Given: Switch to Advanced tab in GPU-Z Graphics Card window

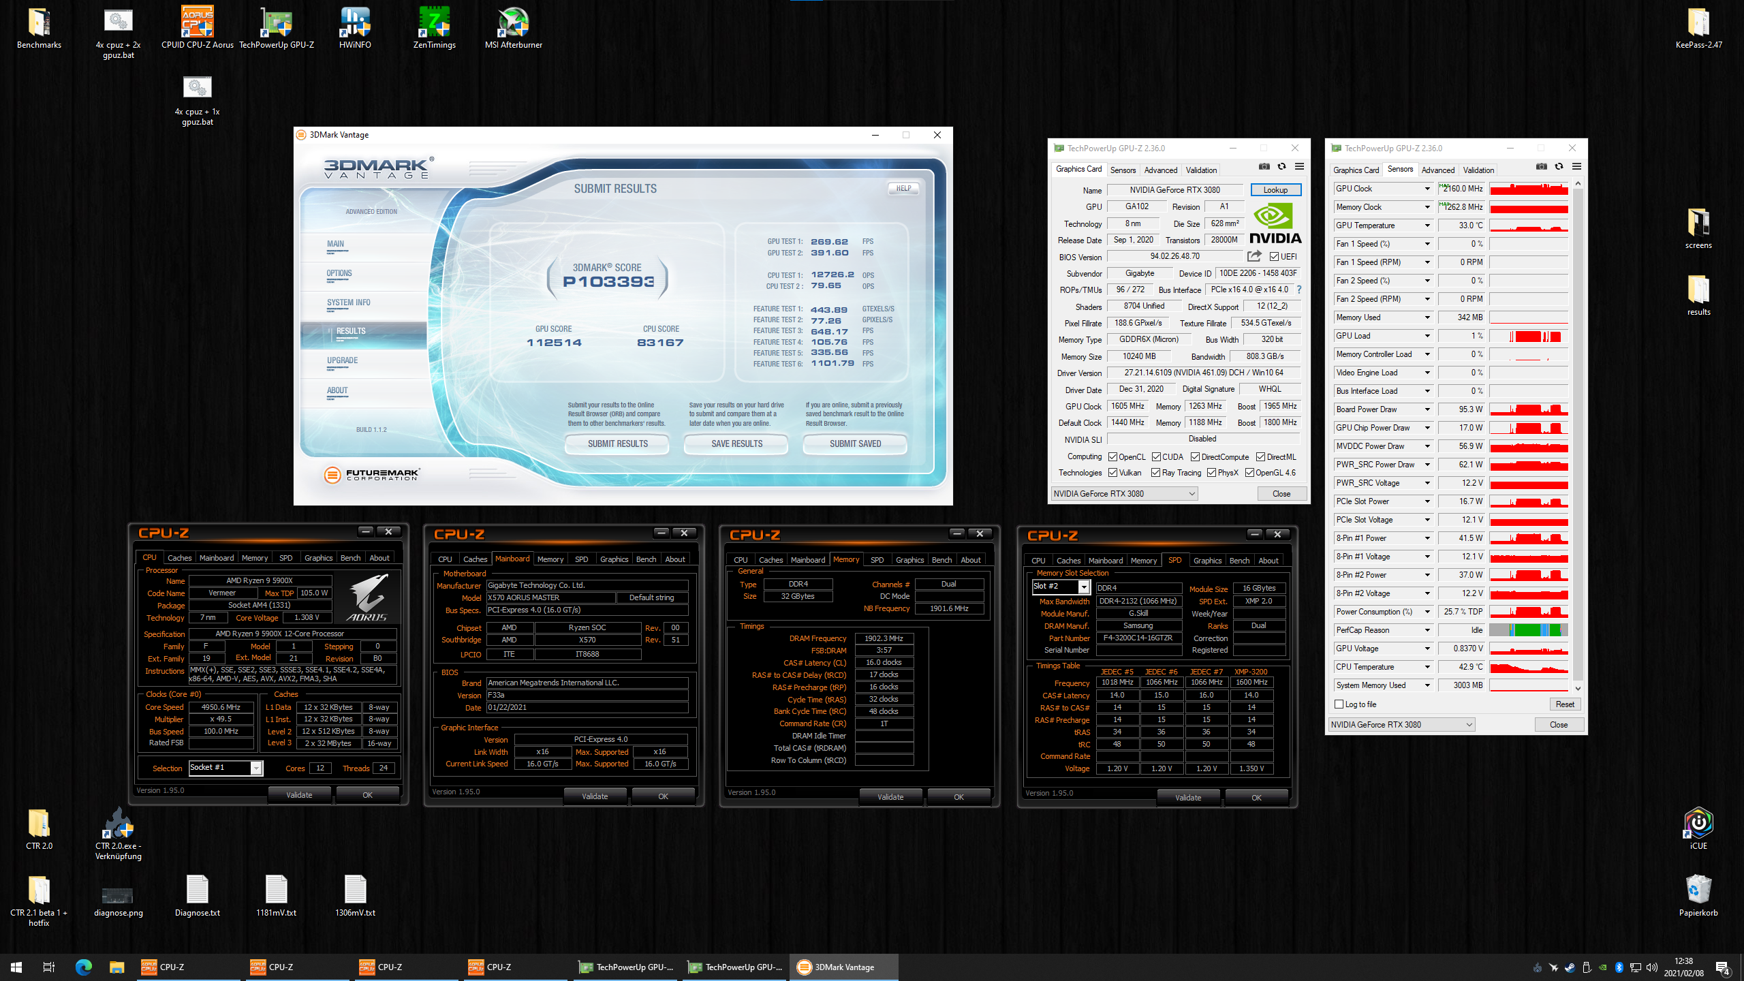Looking at the screenshot, I should [x=1160, y=170].
